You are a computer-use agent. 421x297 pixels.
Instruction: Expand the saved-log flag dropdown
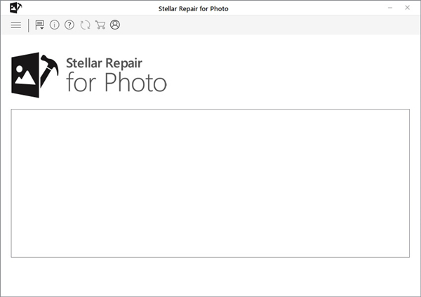[40, 25]
